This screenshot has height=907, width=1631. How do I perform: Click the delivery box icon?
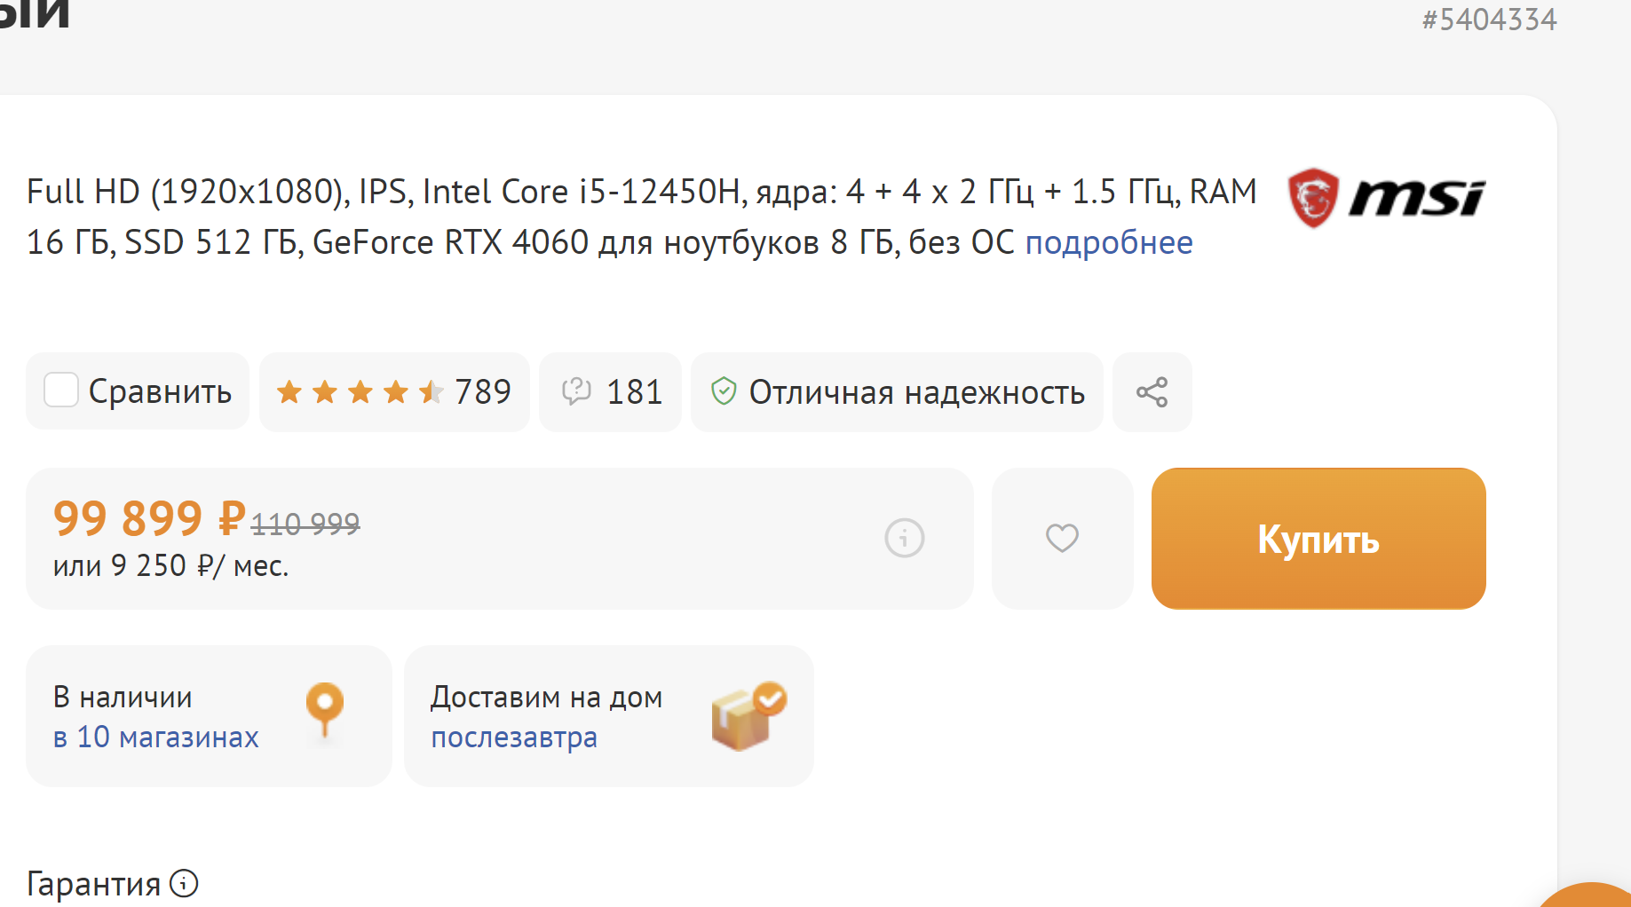point(748,716)
